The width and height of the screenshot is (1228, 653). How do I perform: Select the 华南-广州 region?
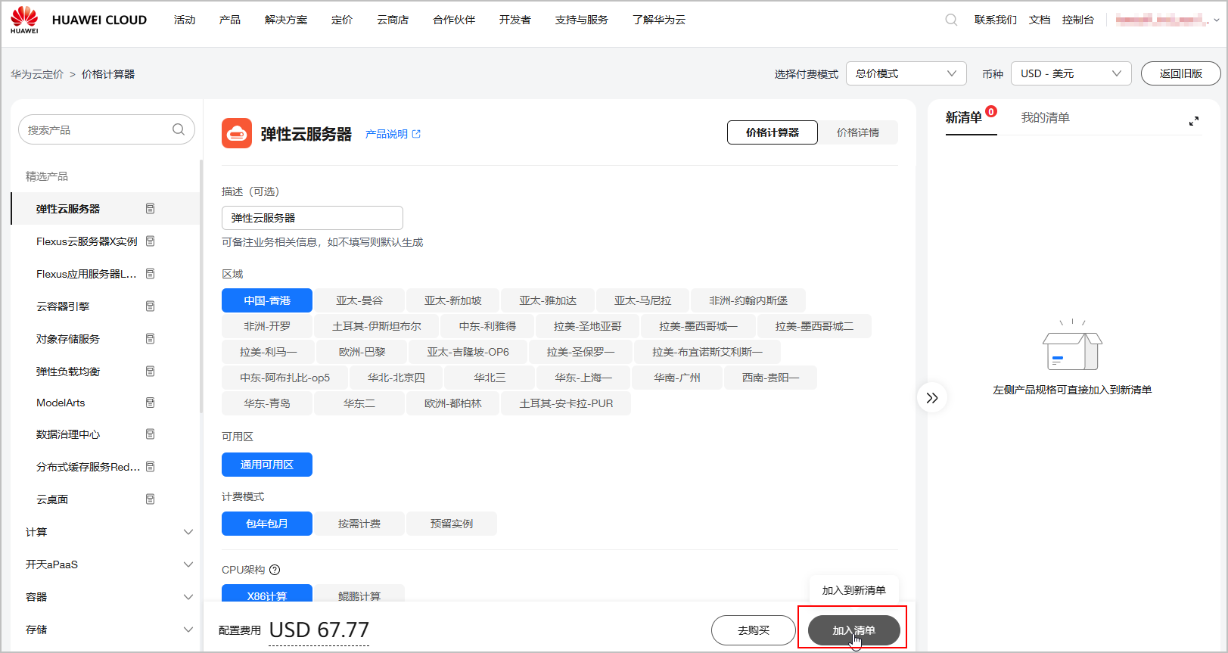pyautogui.click(x=677, y=378)
